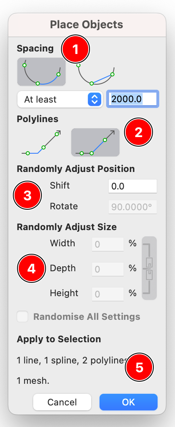Image resolution: width=175 pixels, height=427 pixels.
Task: Toggle the chain link proportions icon
Action: 149,268
